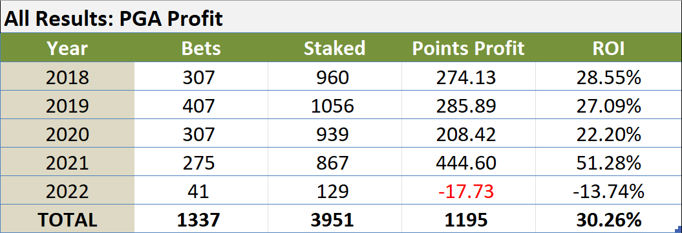This screenshot has width=682, height=233.
Task: Click the Staked column header
Action: 334,49
